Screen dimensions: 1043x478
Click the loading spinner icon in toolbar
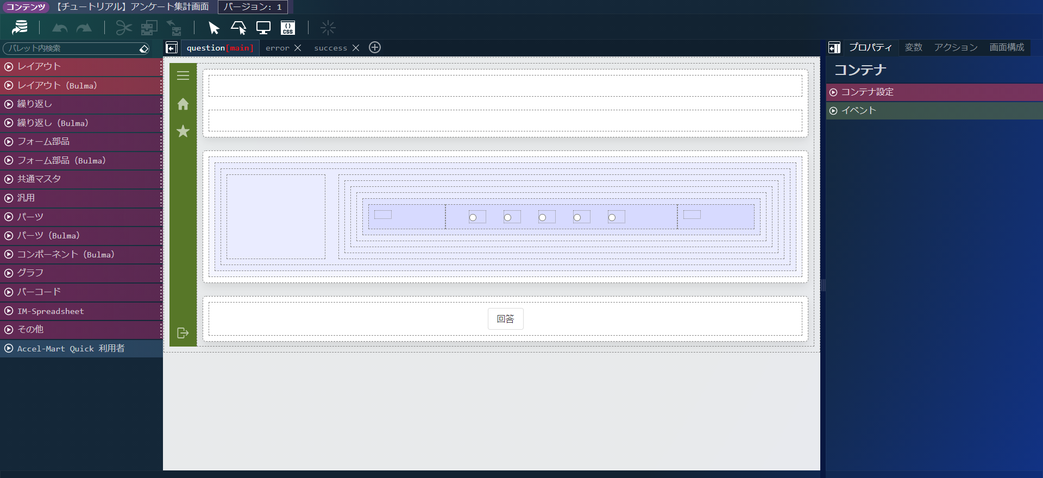(x=328, y=28)
